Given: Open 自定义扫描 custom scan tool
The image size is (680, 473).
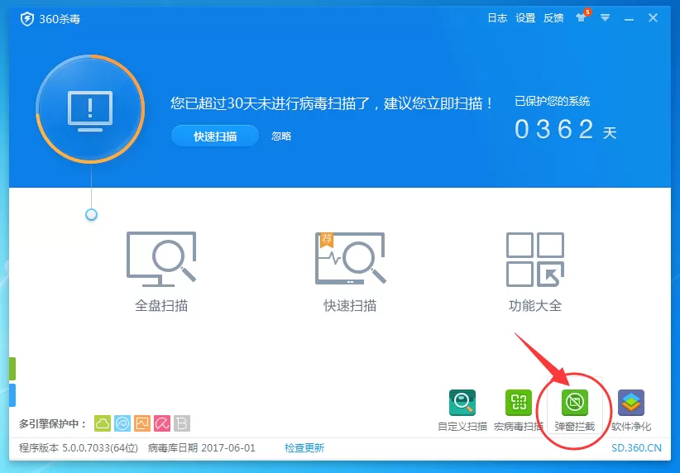Looking at the screenshot, I should [462, 410].
